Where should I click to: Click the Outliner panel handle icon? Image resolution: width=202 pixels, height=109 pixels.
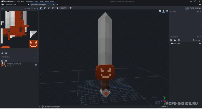pyautogui.click(x=198, y=37)
